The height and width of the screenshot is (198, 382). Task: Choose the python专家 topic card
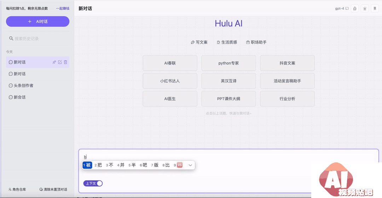[x=228, y=63]
